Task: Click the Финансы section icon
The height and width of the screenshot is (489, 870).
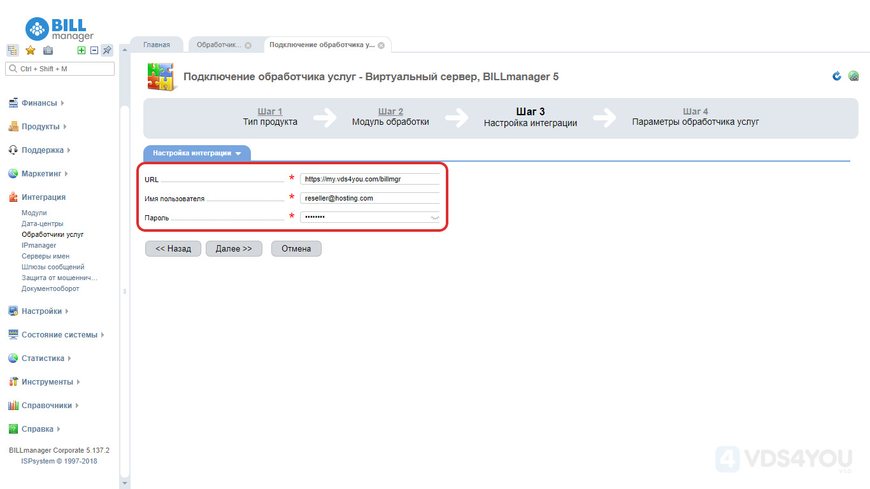Action: coord(13,103)
